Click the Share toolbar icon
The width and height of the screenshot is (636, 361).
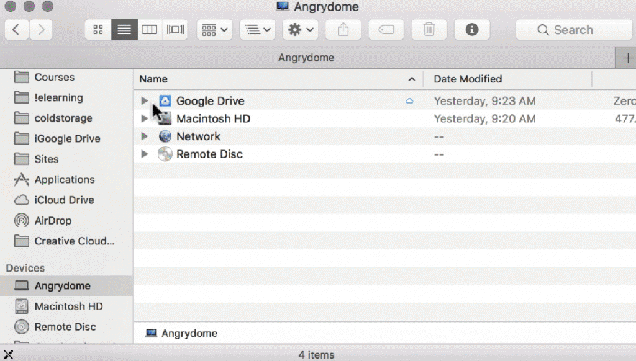343,30
